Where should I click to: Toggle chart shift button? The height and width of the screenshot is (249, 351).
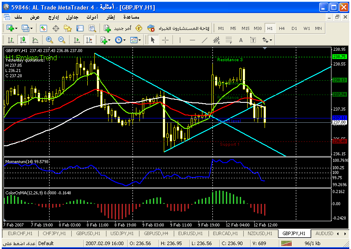point(89,40)
